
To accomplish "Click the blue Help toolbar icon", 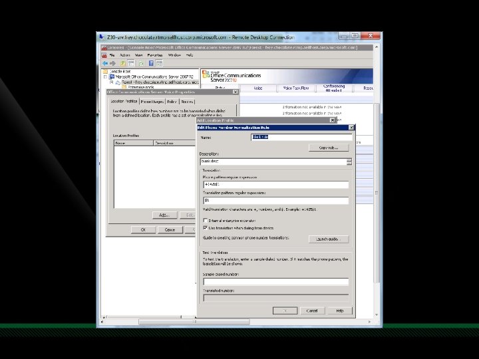I will tap(151, 63).
